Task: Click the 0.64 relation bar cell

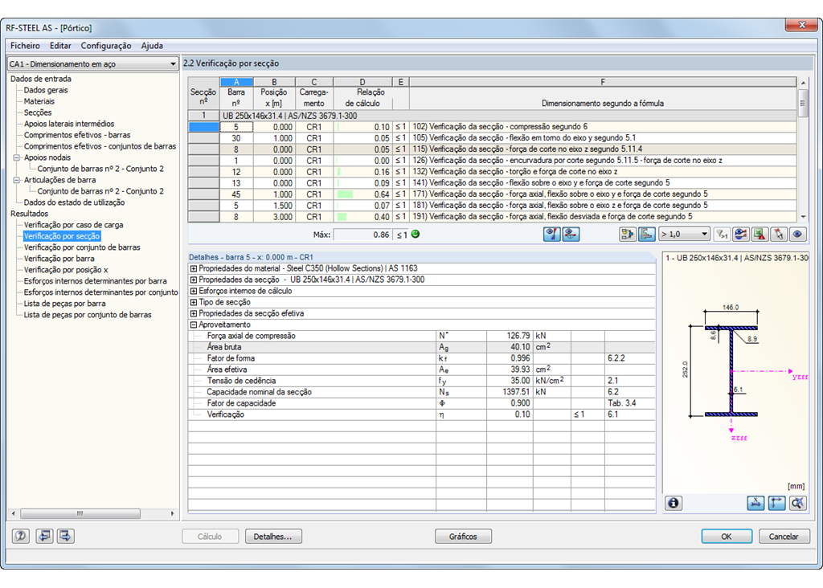Action: 362,194
